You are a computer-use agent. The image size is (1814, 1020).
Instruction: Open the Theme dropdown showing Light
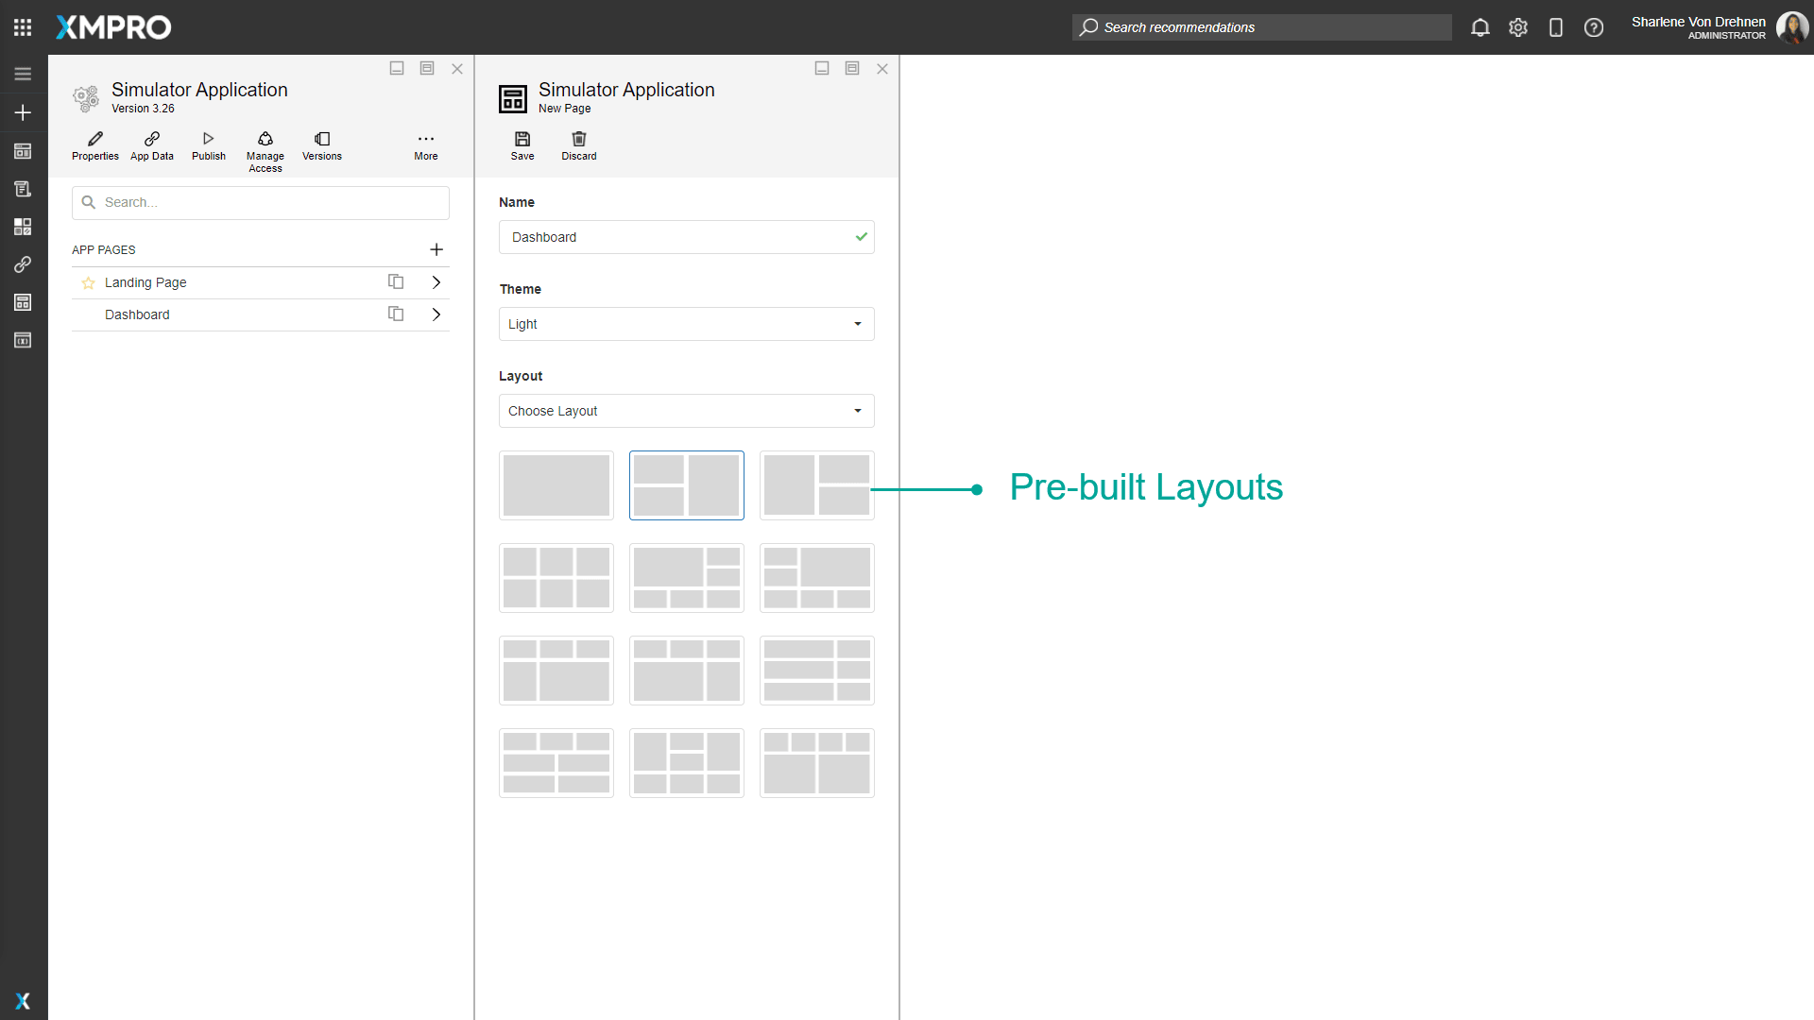[x=686, y=324]
